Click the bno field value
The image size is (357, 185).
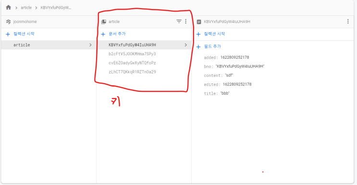tap(240, 66)
